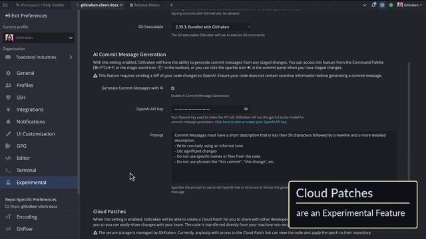
Task: Click the Integrations plug icon
Action: pos(9,110)
